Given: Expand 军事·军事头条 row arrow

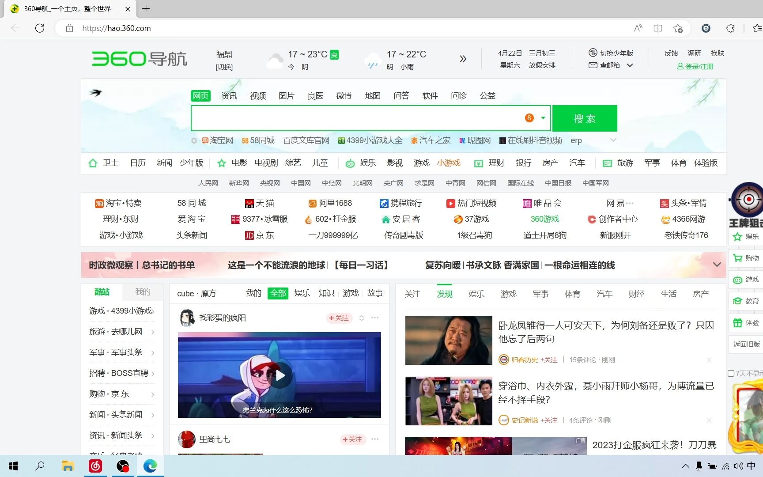Looking at the screenshot, I should (153, 353).
